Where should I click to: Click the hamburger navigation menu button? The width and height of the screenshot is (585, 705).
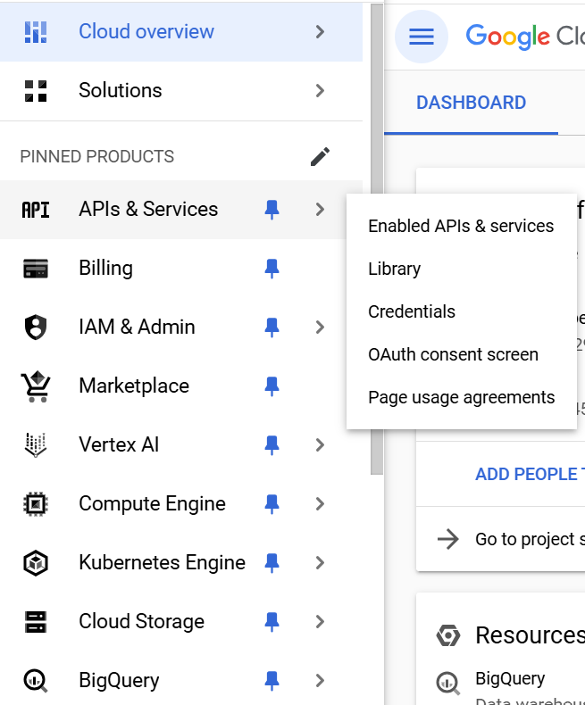[421, 37]
